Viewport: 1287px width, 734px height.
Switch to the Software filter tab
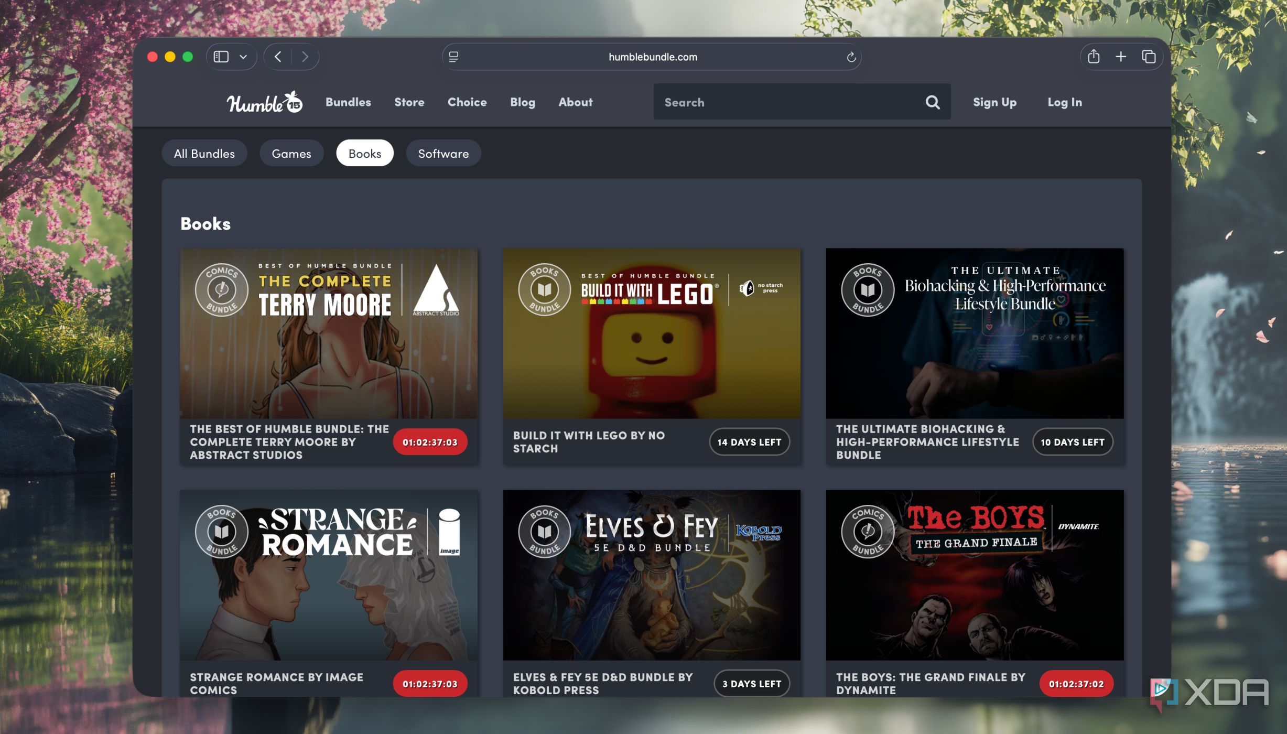pos(444,153)
